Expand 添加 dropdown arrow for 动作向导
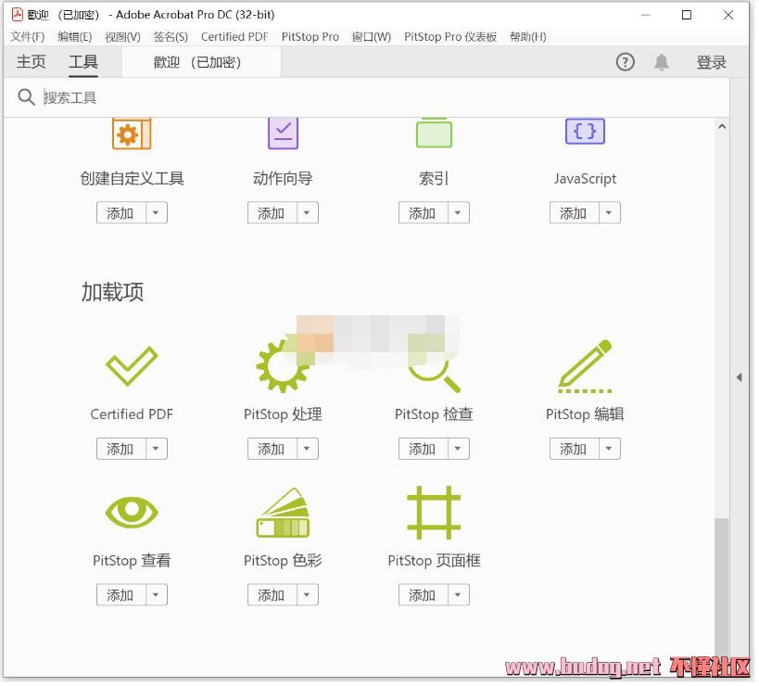The width and height of the screenshot is (759, 686). tap(307, 212)
